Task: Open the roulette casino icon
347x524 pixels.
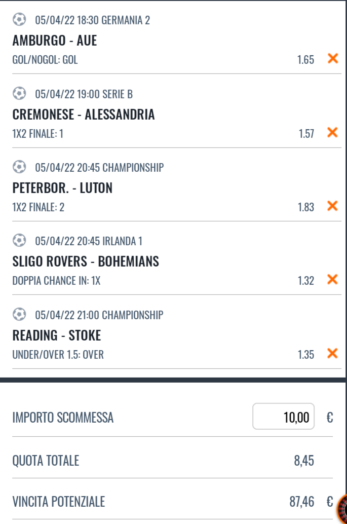Action: [342, 509]
